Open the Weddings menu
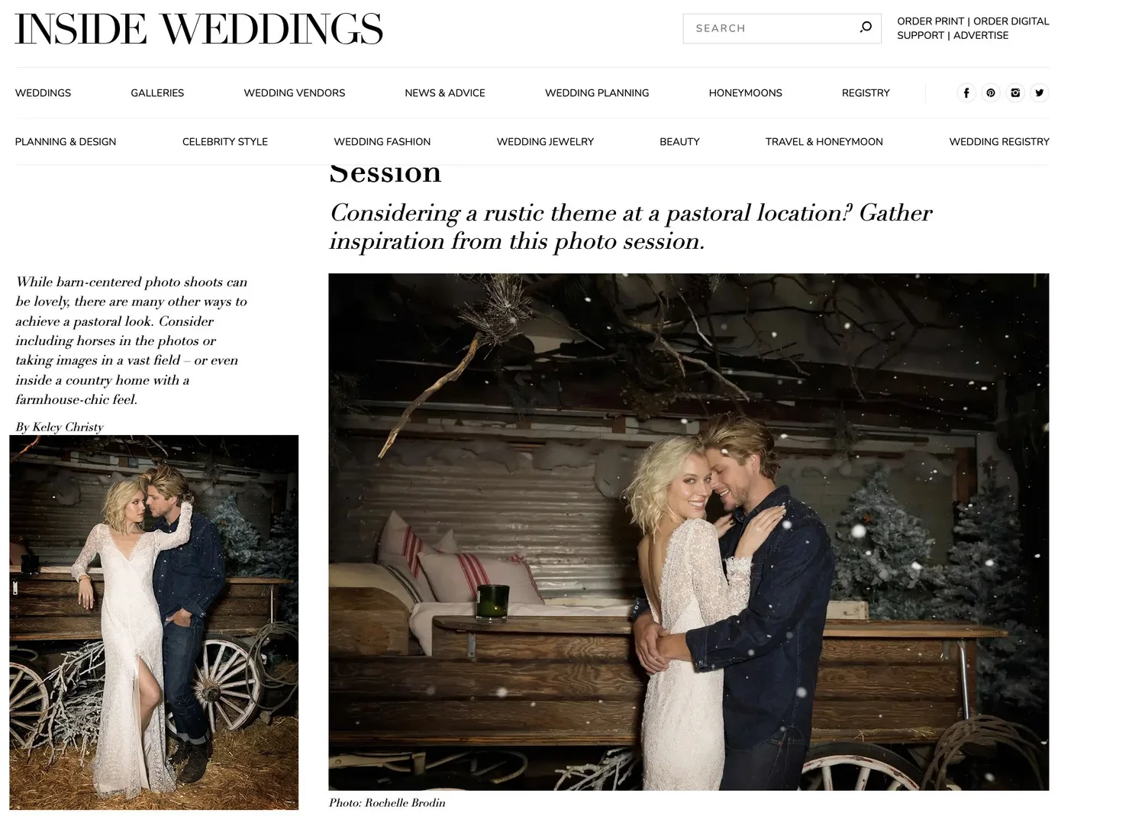The image size is (1145, 816). click(x=43, y=93)
